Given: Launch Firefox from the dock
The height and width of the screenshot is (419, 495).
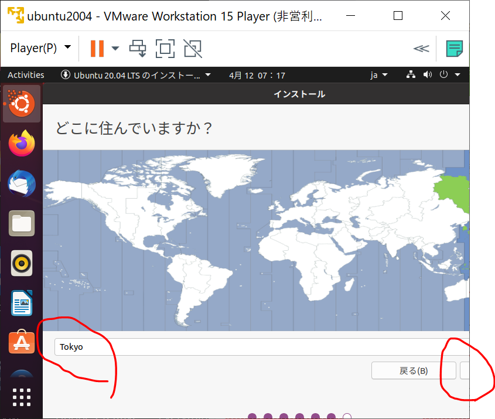Looking at the screenshot, I should (x=22, y=144).
